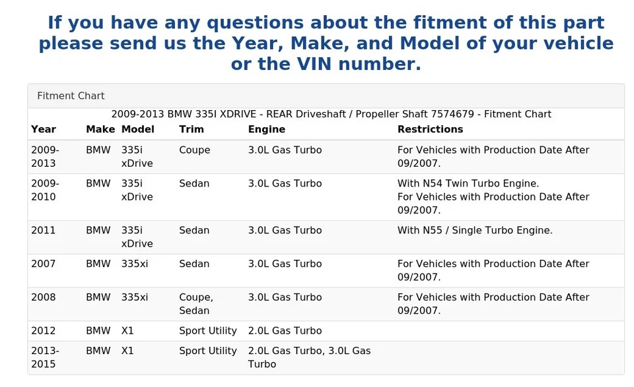Click the Make column header
This screenshot has height=387, width=634.
pos(100,129)
